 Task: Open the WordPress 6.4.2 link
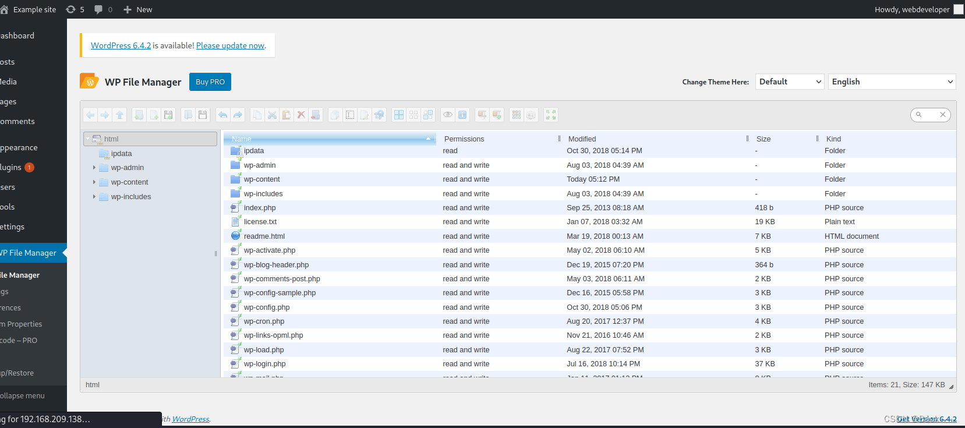121,45
